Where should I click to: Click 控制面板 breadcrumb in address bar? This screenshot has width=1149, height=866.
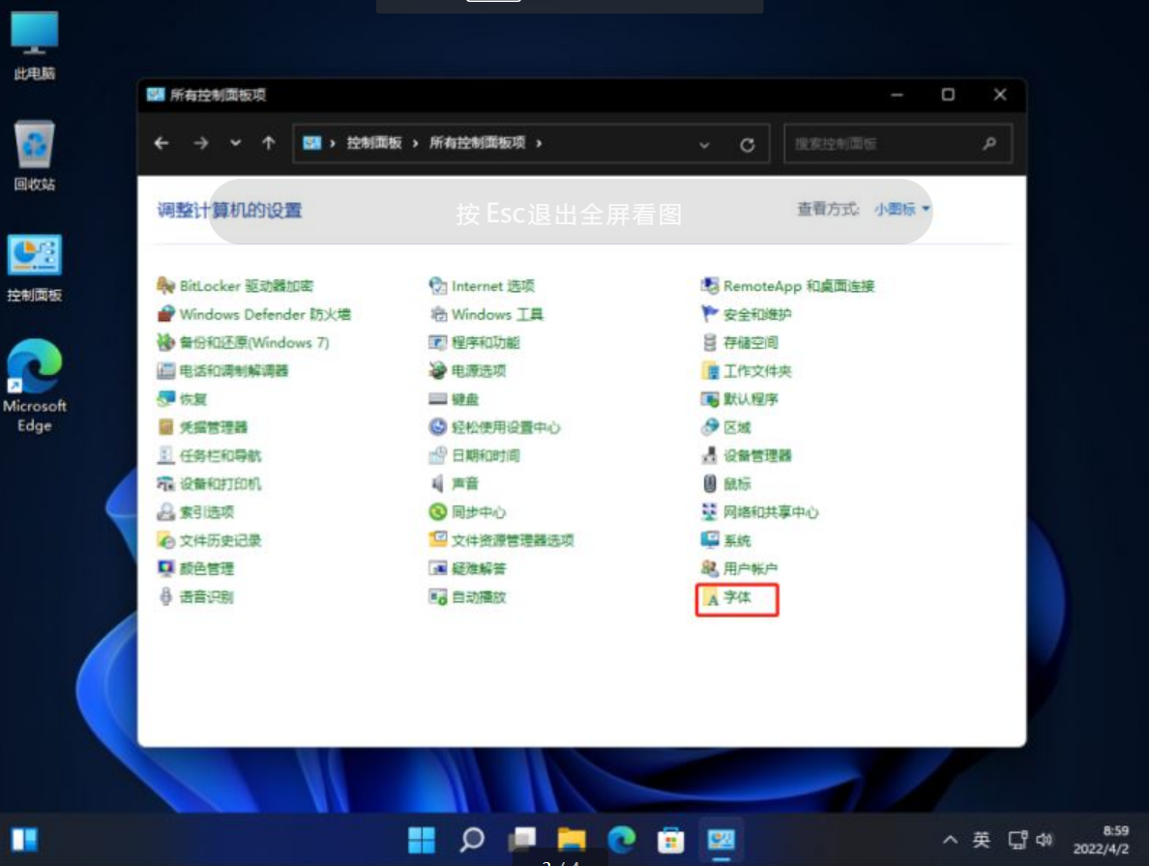tap(373, 143)
